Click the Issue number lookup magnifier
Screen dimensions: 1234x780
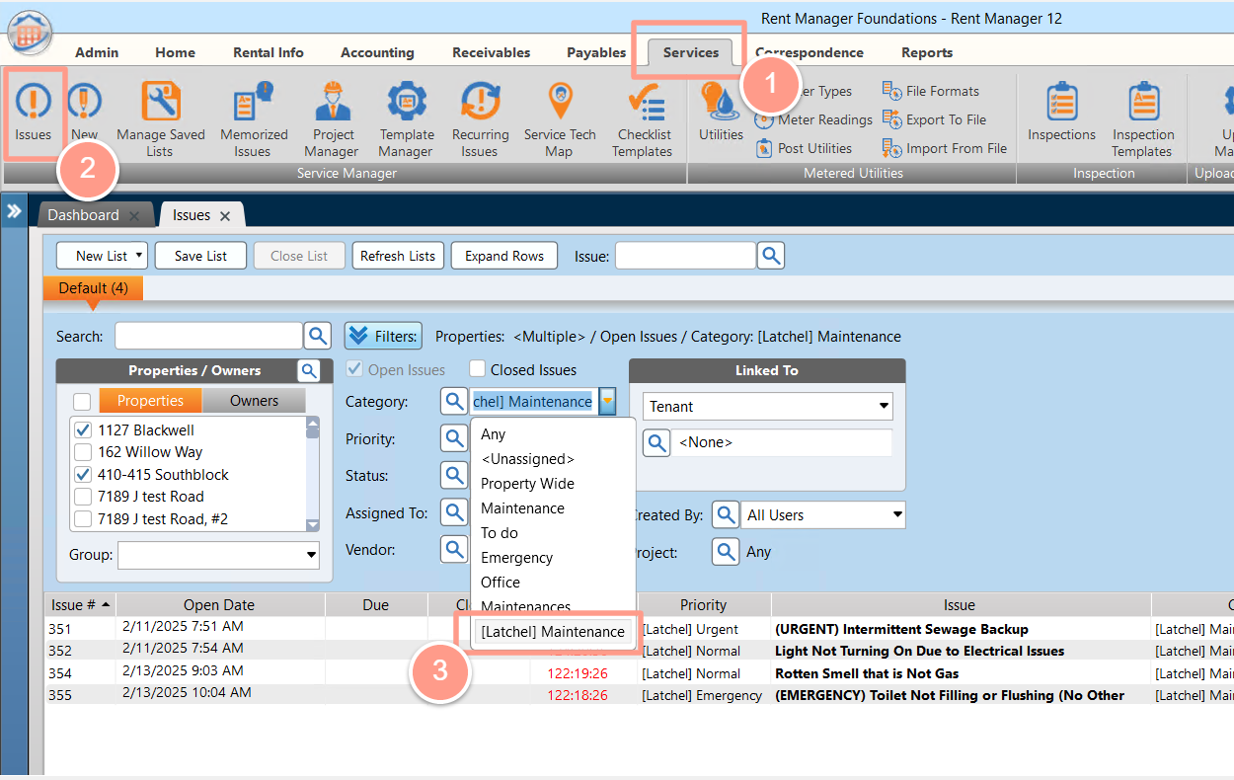[x=771, y=256]
